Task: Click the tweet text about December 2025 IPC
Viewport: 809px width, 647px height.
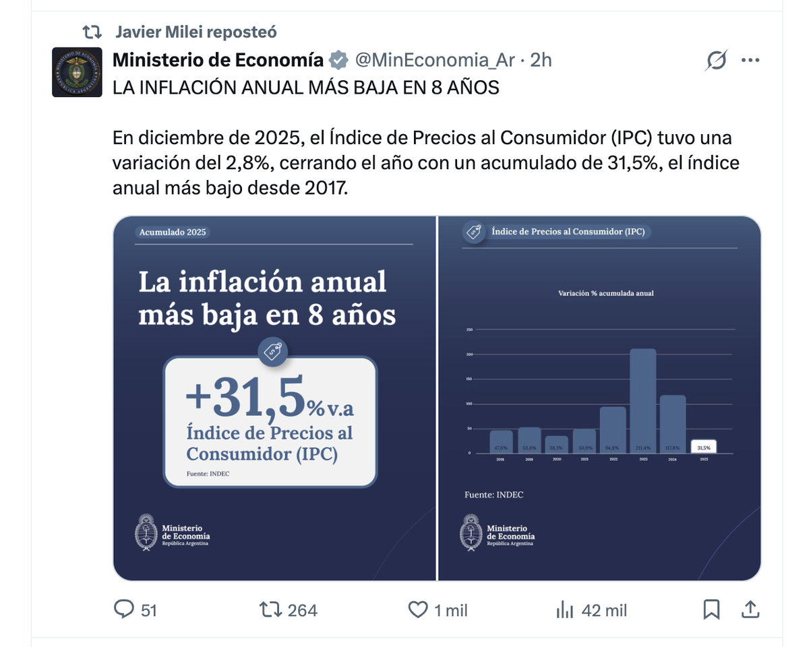Action: 421,163
